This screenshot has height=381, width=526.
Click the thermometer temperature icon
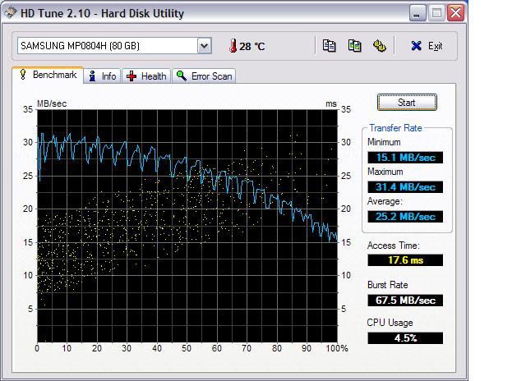coord(233,46)
